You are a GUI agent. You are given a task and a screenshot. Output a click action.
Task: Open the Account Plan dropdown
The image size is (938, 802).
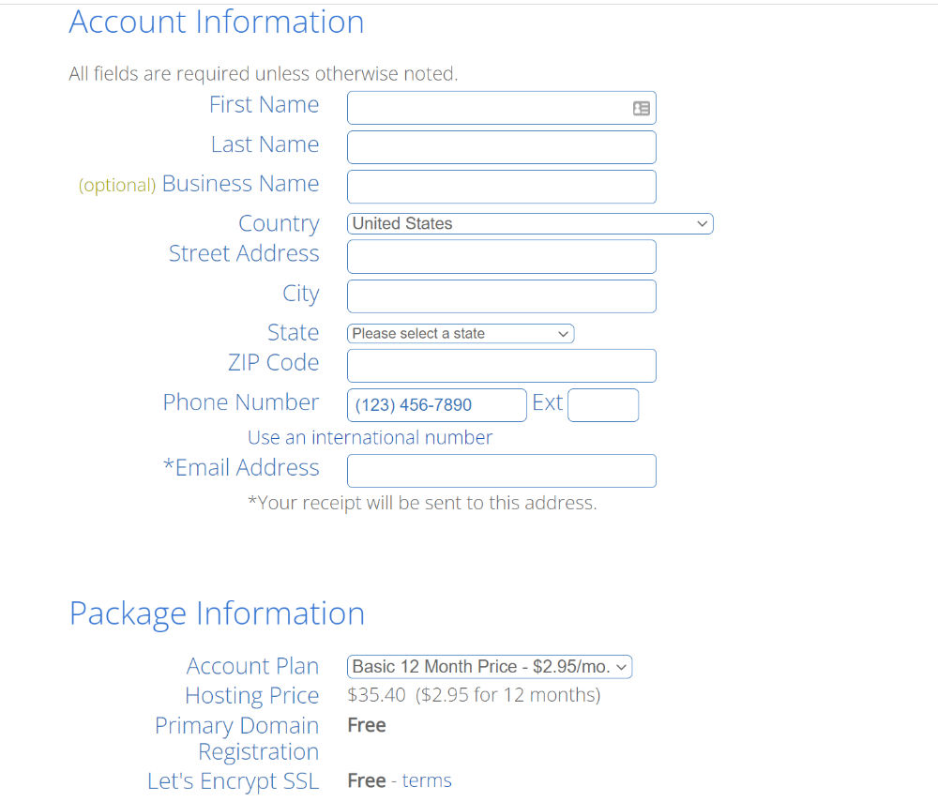pyautogui.click(x=490, y=667)
